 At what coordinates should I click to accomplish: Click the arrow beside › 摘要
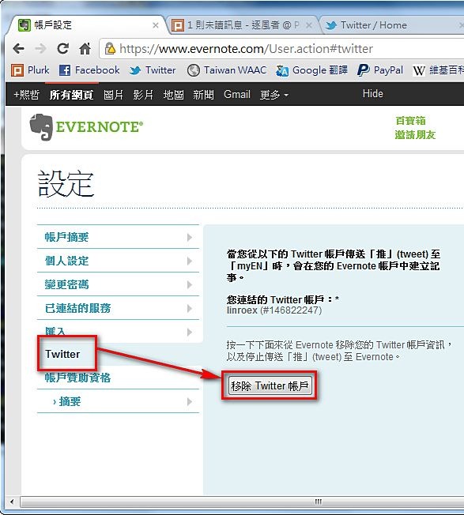click(x=189, y=402)
